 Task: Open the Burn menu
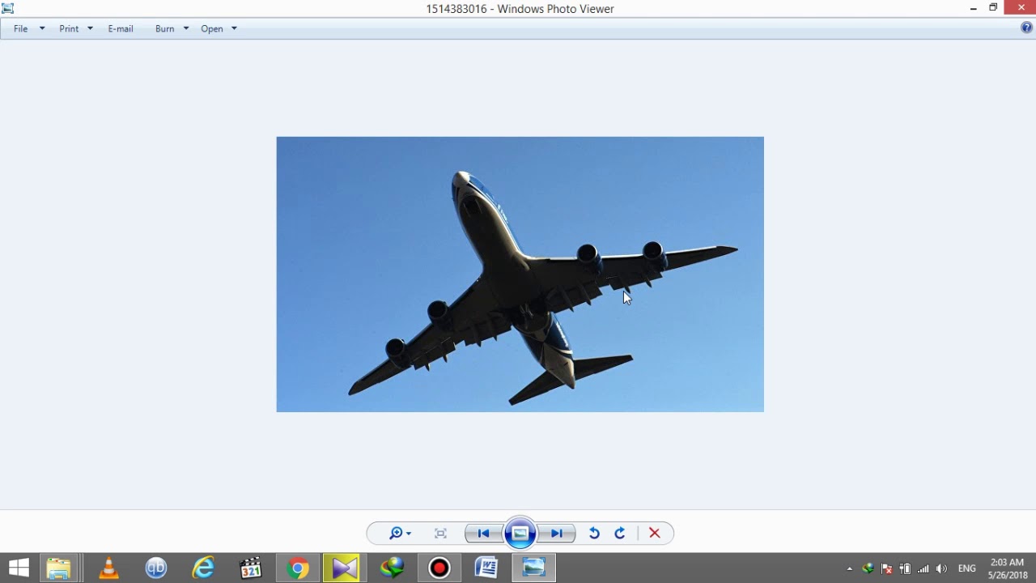coord(164,28)
